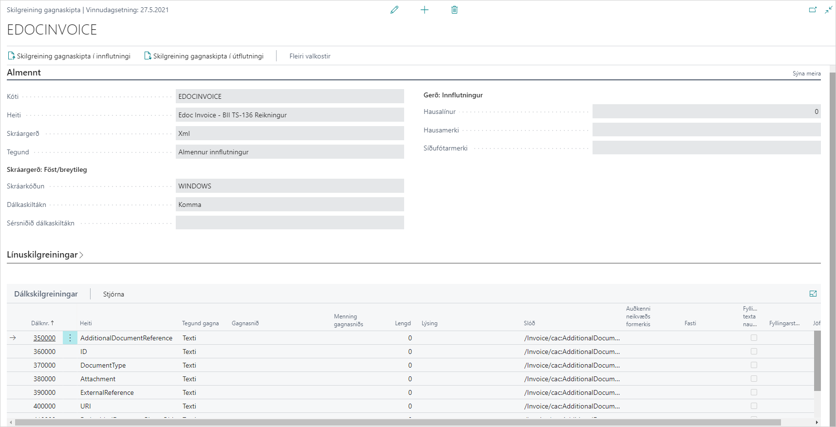
Task: Click the EDOCINVOICE page title
Action: pos(52,30)
